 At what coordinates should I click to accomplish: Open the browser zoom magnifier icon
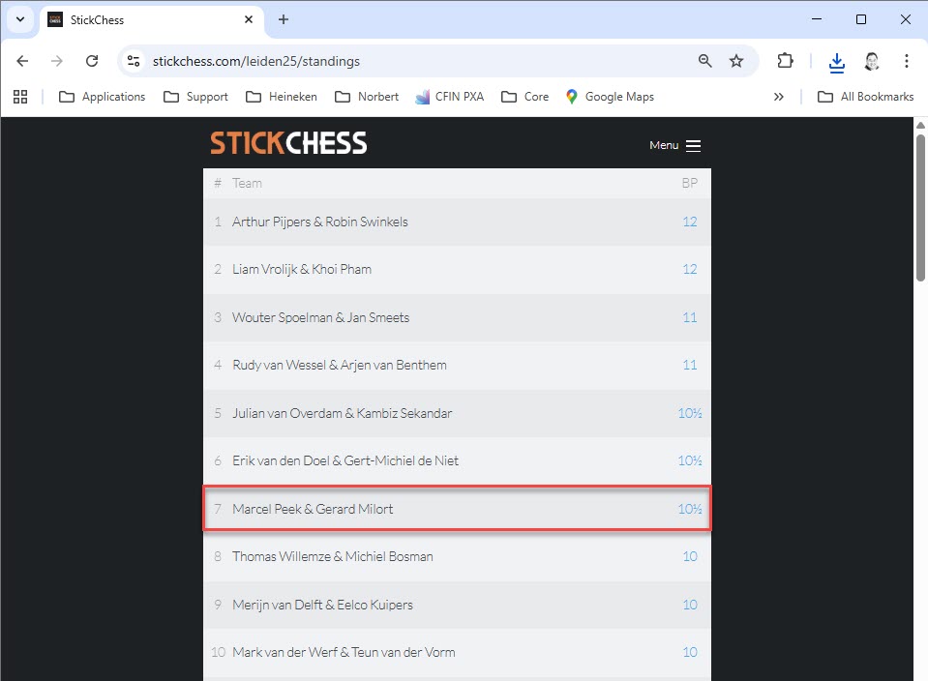(704, 61)
